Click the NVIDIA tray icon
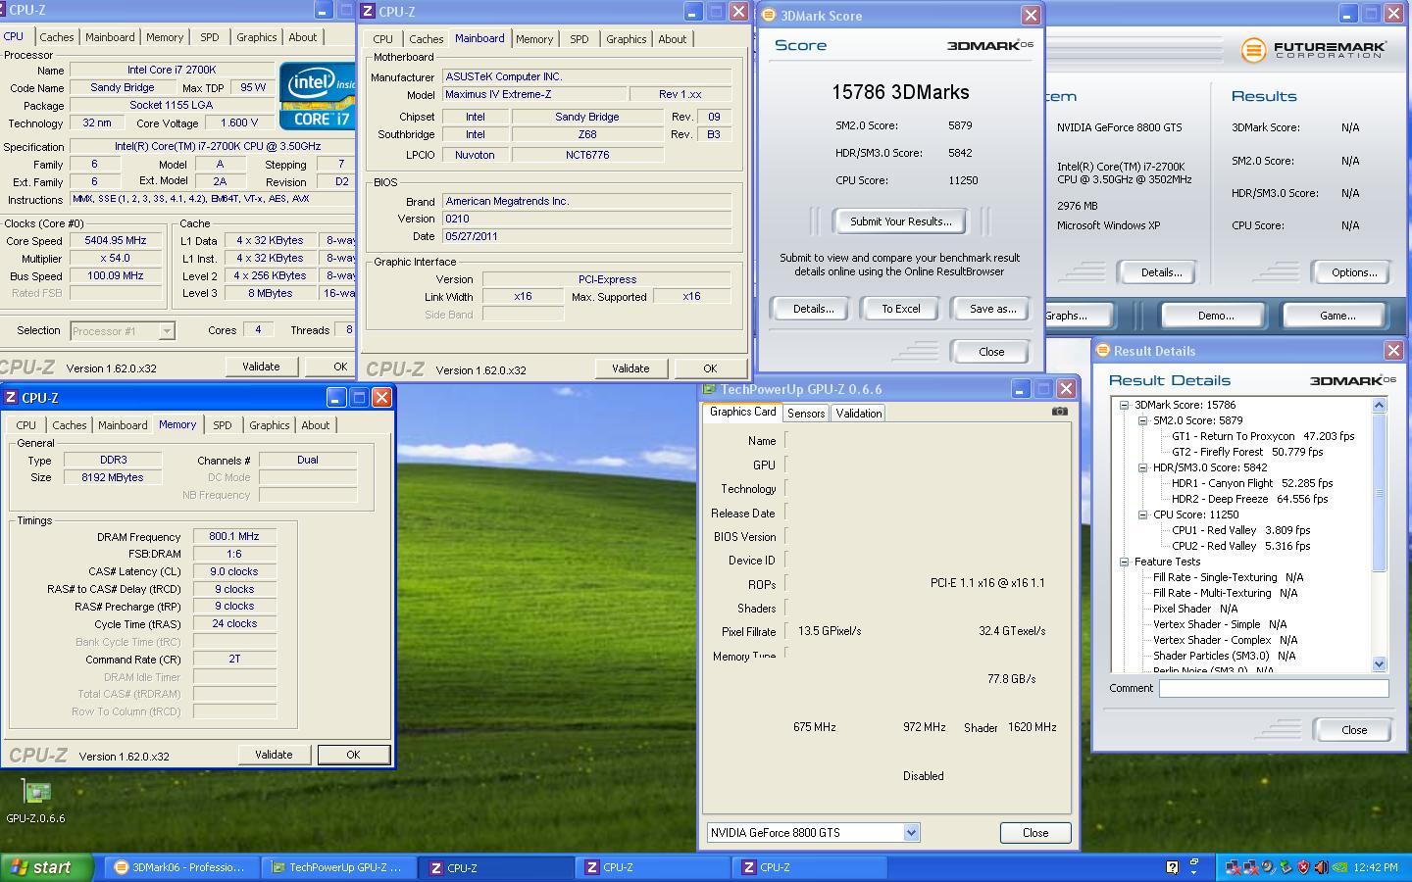This screenshot has width=1412, height=882. 1338,867
